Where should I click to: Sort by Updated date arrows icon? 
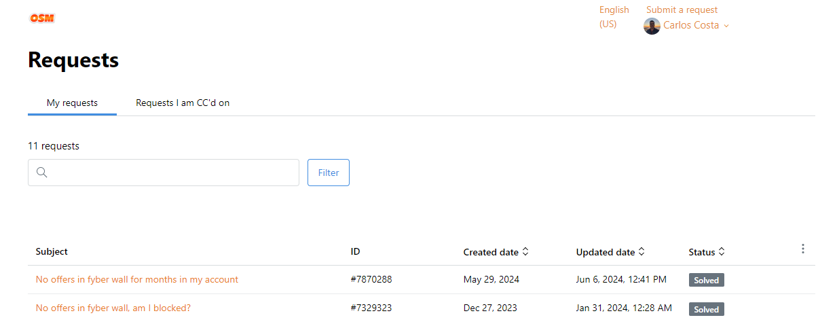[642, 252]
